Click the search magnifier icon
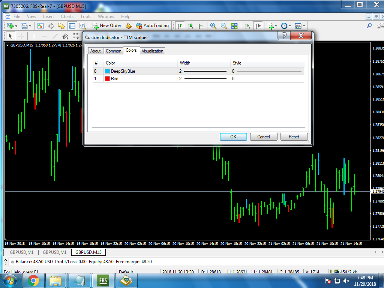 coord(369,25)
